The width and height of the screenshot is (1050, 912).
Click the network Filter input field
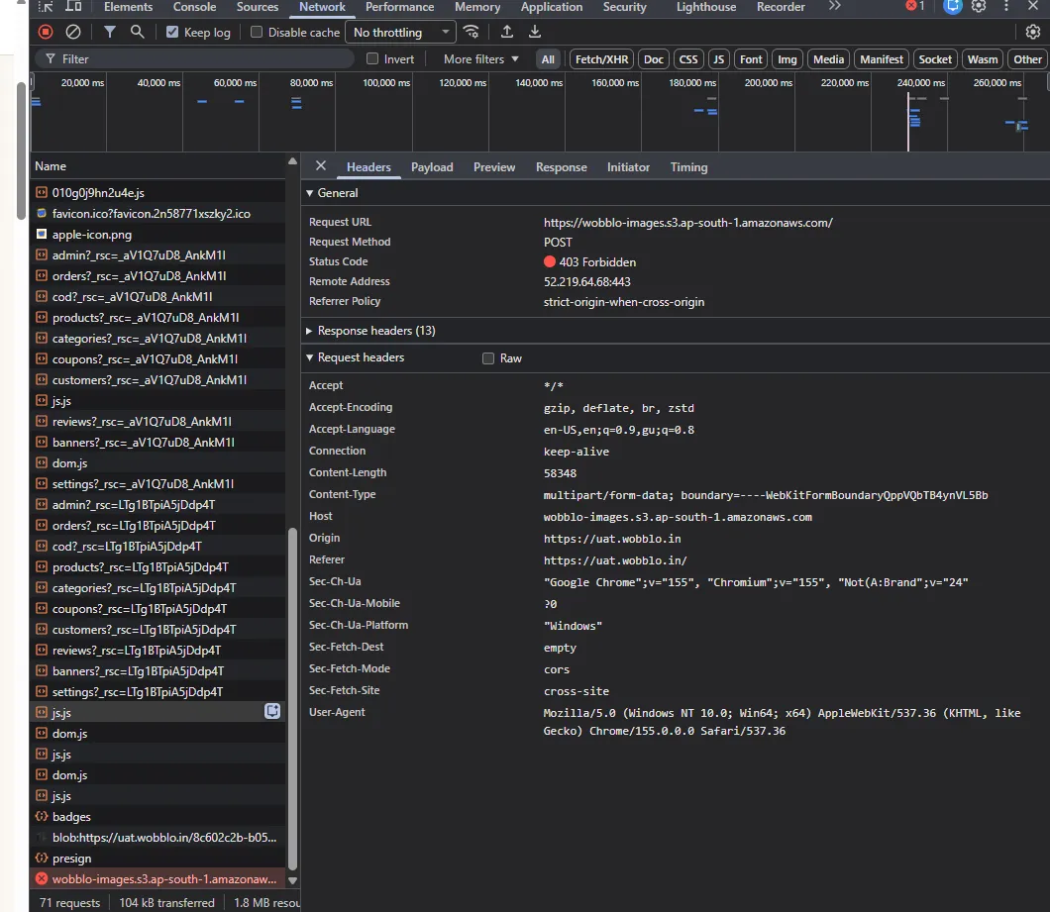195,59
